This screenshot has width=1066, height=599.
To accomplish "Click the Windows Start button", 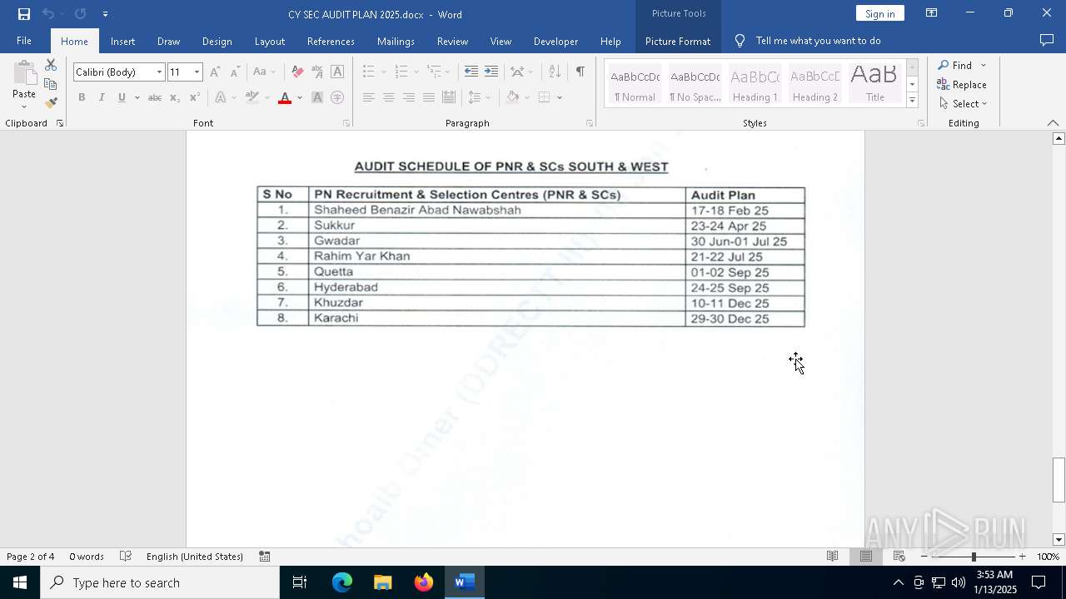I will pyautogui.click(x=20, y=582).
